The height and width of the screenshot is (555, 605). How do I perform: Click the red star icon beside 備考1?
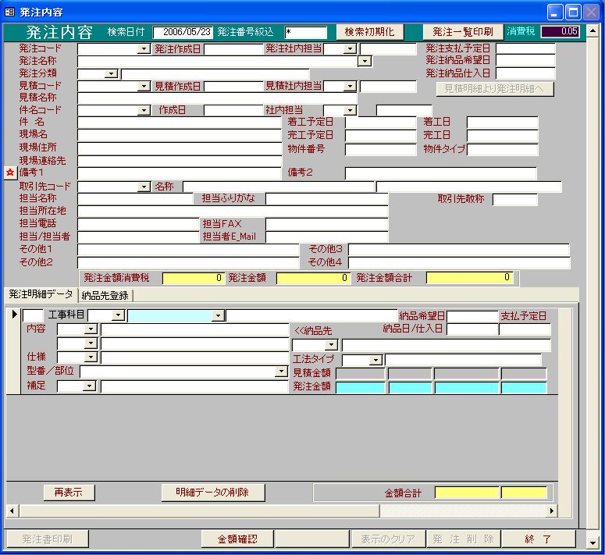pyautogui.click(x=10, y=173)
